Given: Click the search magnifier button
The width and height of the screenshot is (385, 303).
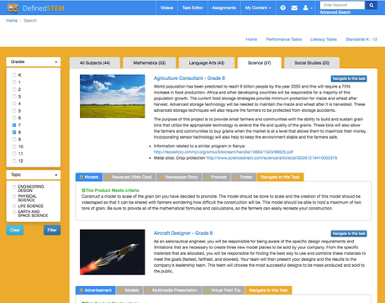Looking at the screenshot, I should 372,5.
